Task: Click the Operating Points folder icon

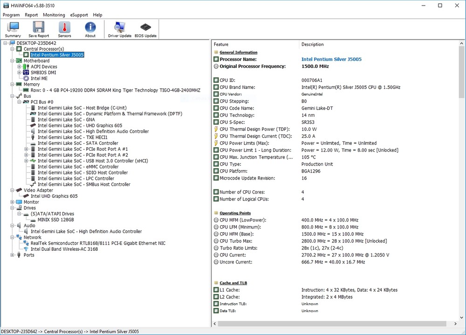Action: [x=216, y=213]
